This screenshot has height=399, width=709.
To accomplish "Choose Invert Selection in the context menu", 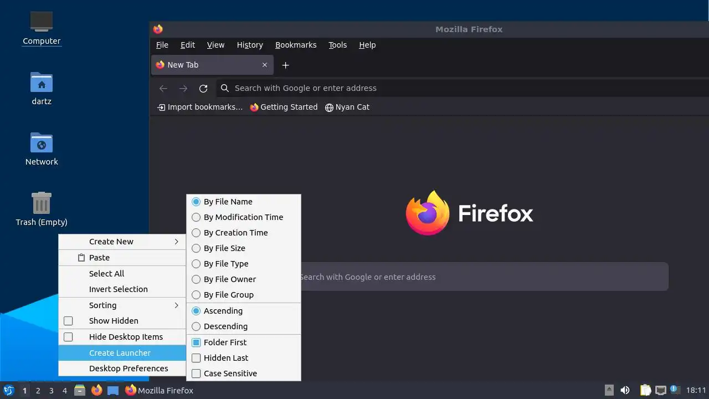I will click(122, 289).
